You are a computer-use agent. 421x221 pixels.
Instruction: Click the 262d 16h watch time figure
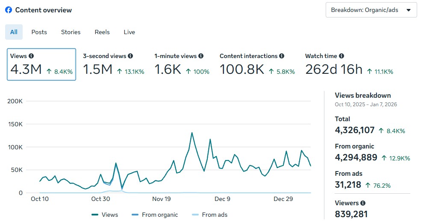(334, 70)
